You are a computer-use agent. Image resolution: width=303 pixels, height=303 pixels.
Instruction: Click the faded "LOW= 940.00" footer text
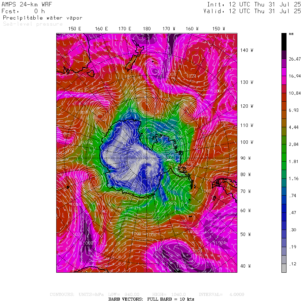124,295
